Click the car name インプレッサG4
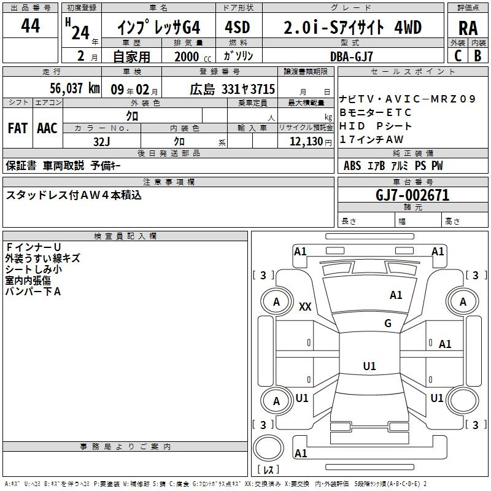The width and height of the screenshot is (491, 491). (x=159, y=27)
